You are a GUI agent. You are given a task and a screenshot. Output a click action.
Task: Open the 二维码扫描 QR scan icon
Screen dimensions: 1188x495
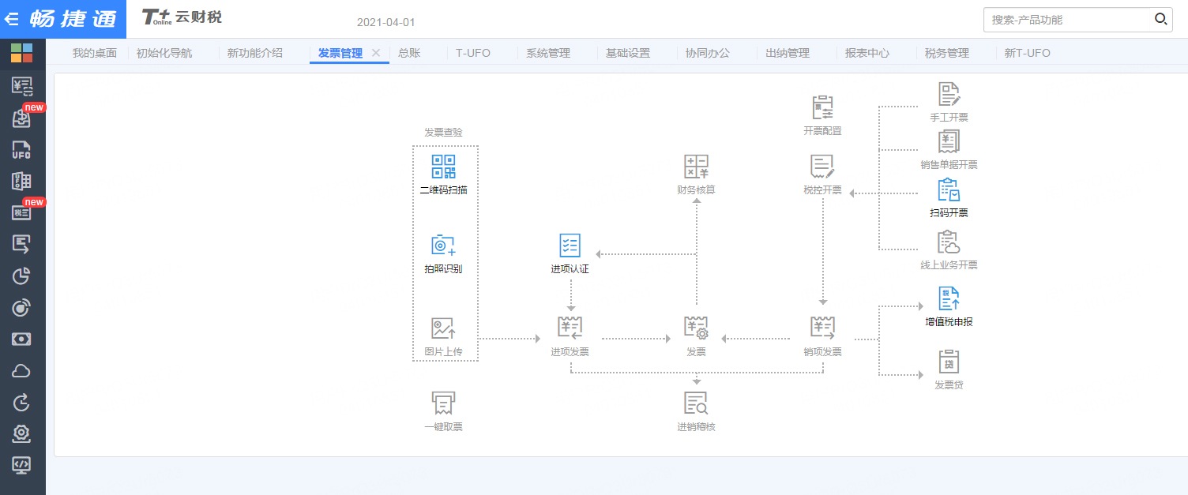click(x=443, y=167)
